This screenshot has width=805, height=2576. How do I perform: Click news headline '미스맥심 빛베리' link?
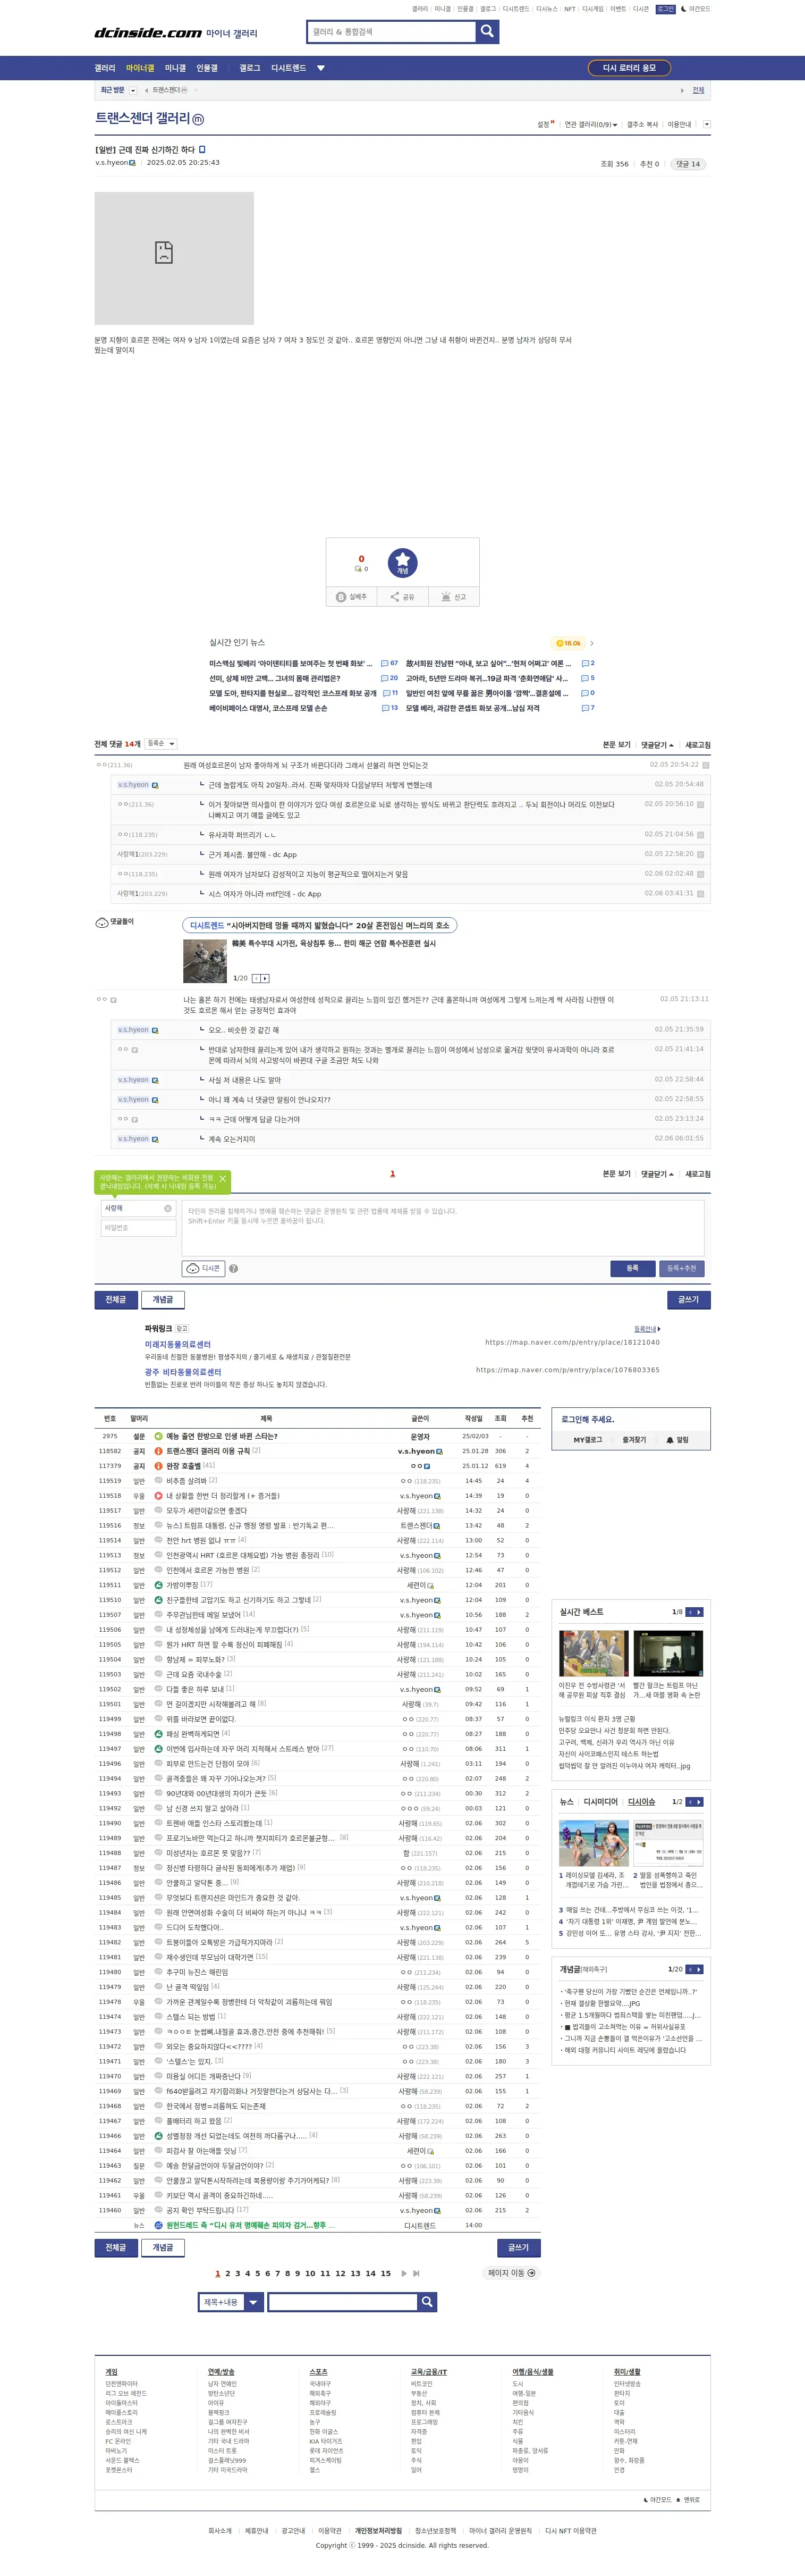[x=290, y=663]
